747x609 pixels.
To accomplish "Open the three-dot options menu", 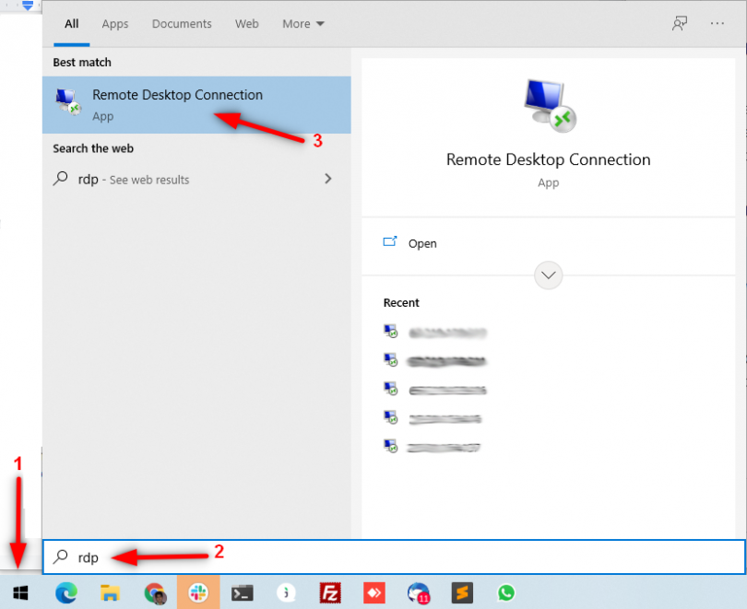I will [x=717, y=24].
